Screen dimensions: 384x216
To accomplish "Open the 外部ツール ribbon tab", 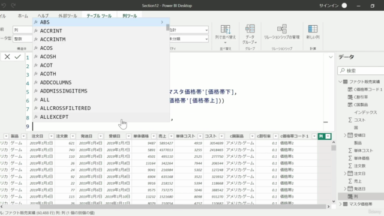I will coord(68,16).
